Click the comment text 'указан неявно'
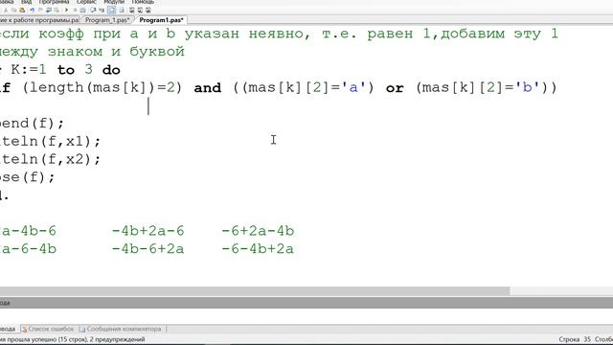Image resolution: width=613 pixels, height=345 pixels. coord(247,34)
